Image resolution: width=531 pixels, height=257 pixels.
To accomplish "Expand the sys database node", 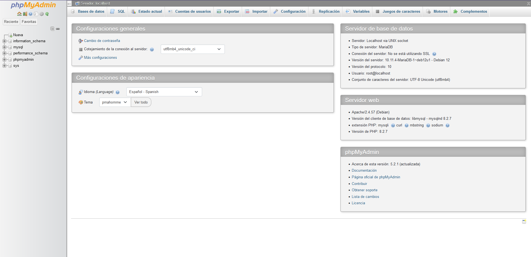I will pos(4,66).
